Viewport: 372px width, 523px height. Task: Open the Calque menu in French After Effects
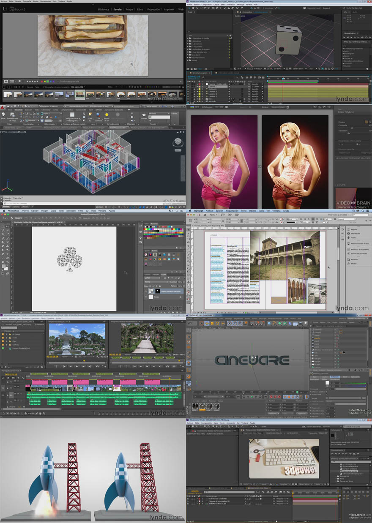(x=216, y=4)
